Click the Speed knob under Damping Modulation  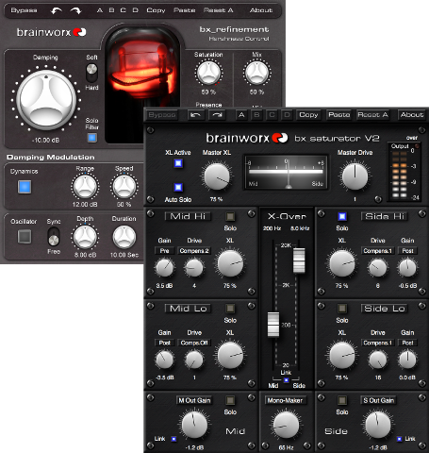pos(124,187)
